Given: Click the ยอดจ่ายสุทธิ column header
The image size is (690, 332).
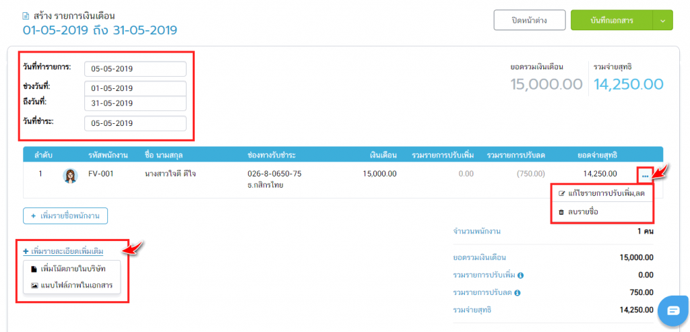Looking at the screenshot, I should pyautogui.click(x=597, y=156).
